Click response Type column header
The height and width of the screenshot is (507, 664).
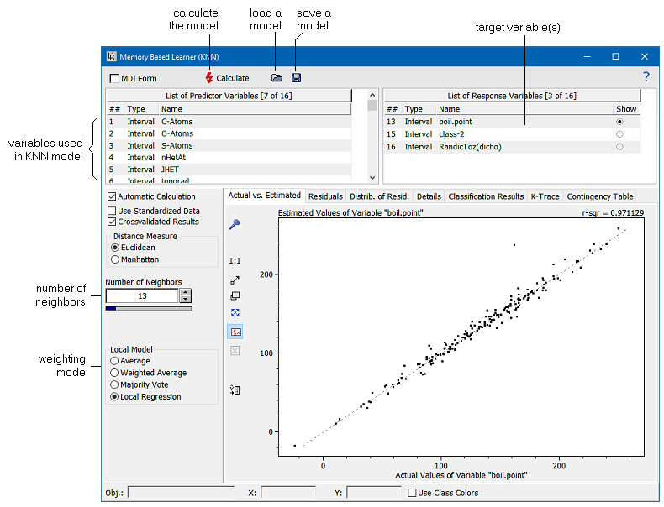tap(419, 108)
